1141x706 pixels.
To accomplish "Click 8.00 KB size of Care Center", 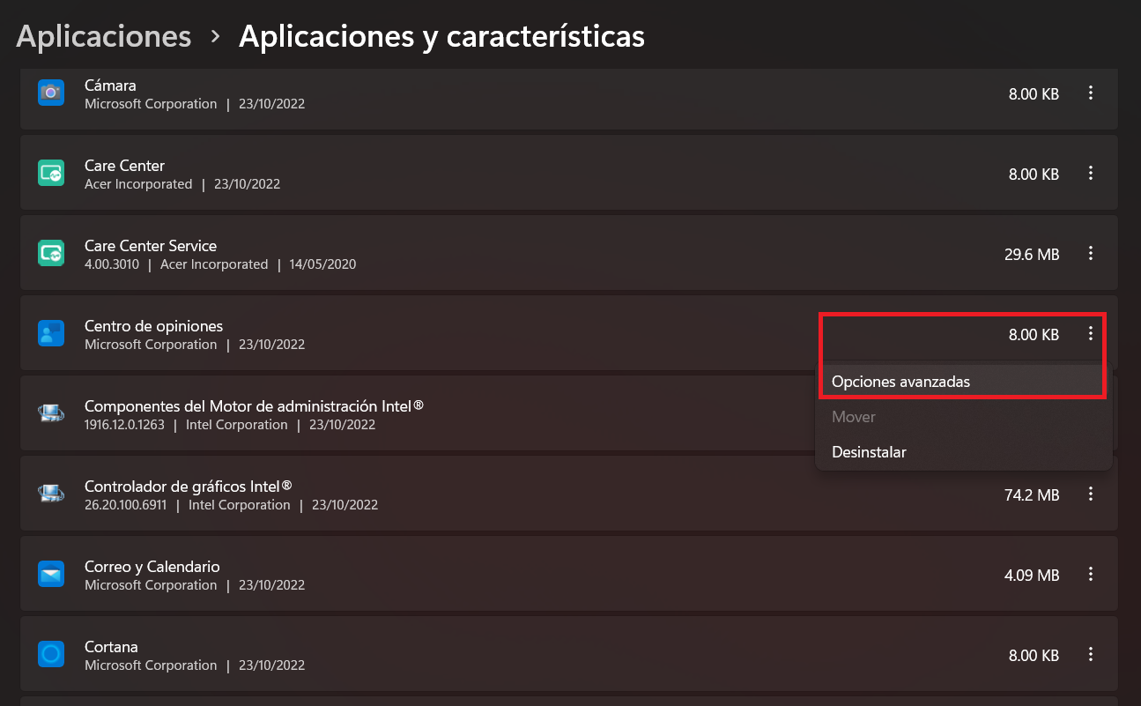I will (x=1034, y=175).
